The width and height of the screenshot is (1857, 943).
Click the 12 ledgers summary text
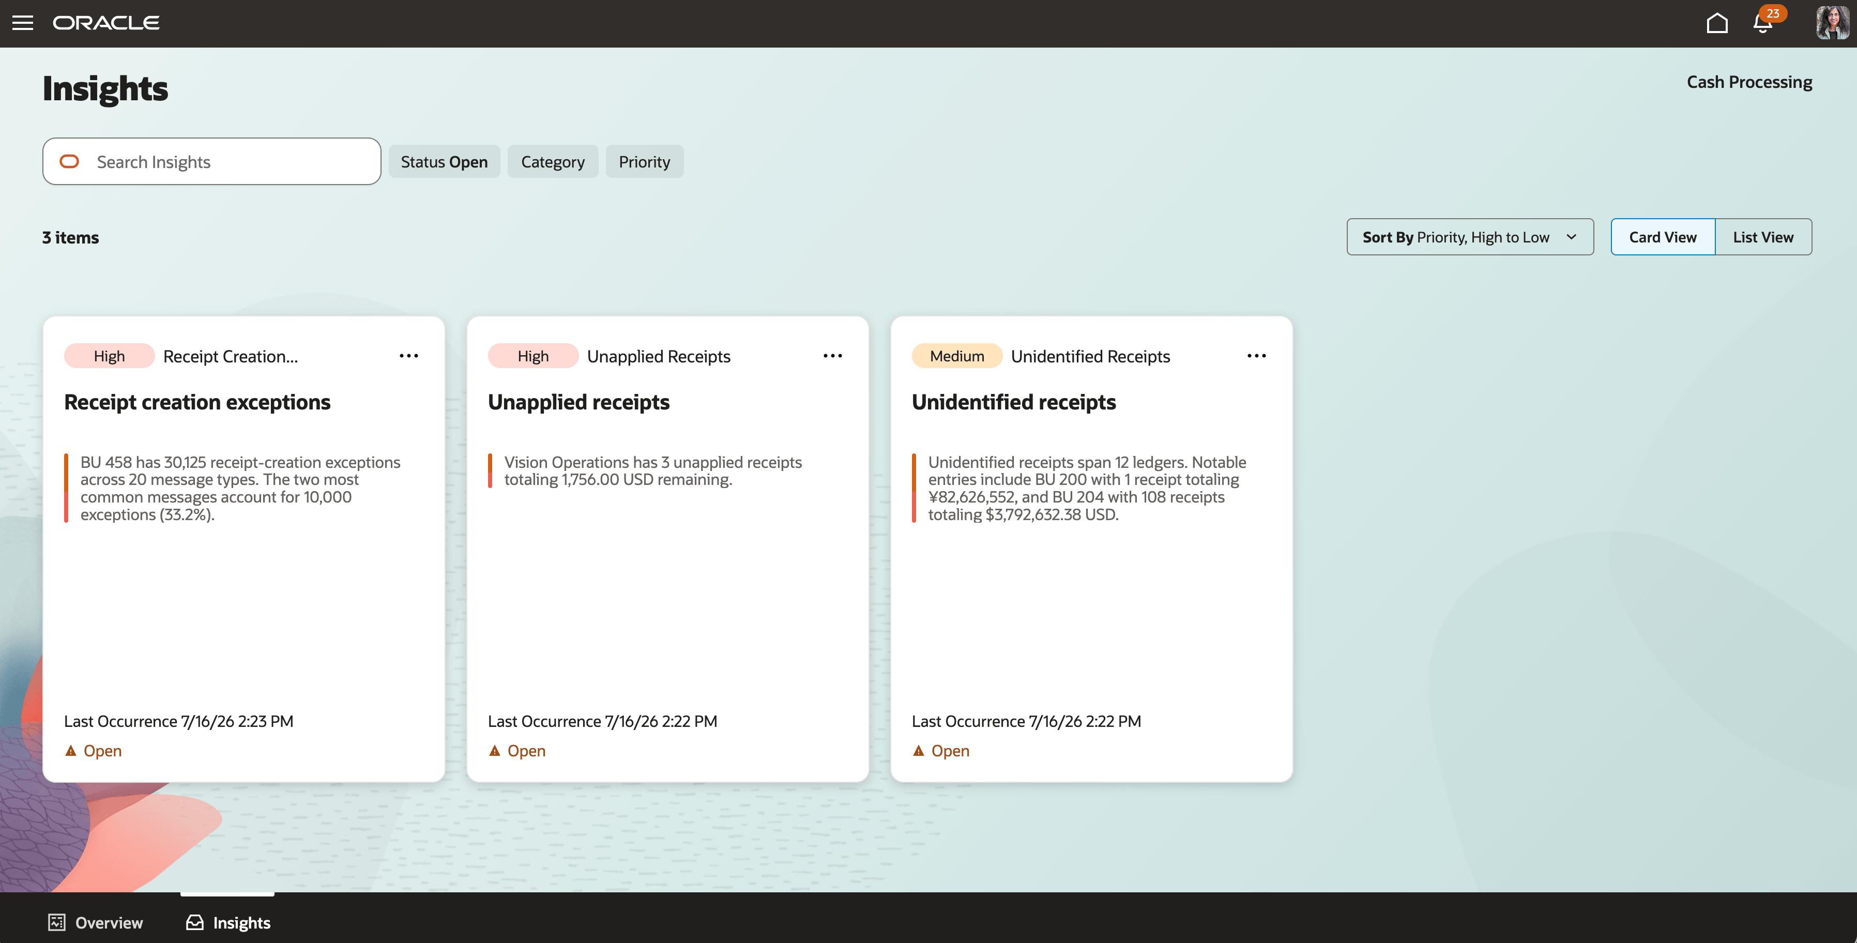(1087, 488)
